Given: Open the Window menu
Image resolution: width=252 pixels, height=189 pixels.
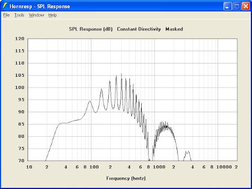Looking at the screenshot, I should [x=36, y=15].
